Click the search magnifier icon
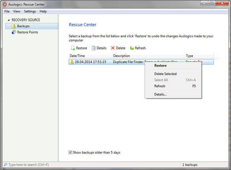The image size is (231, 170). 5,165
